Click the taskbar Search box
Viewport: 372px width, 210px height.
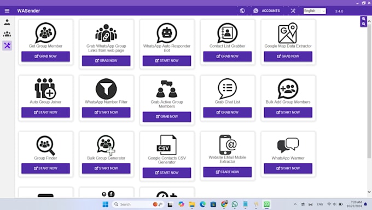tap(138, 205)
